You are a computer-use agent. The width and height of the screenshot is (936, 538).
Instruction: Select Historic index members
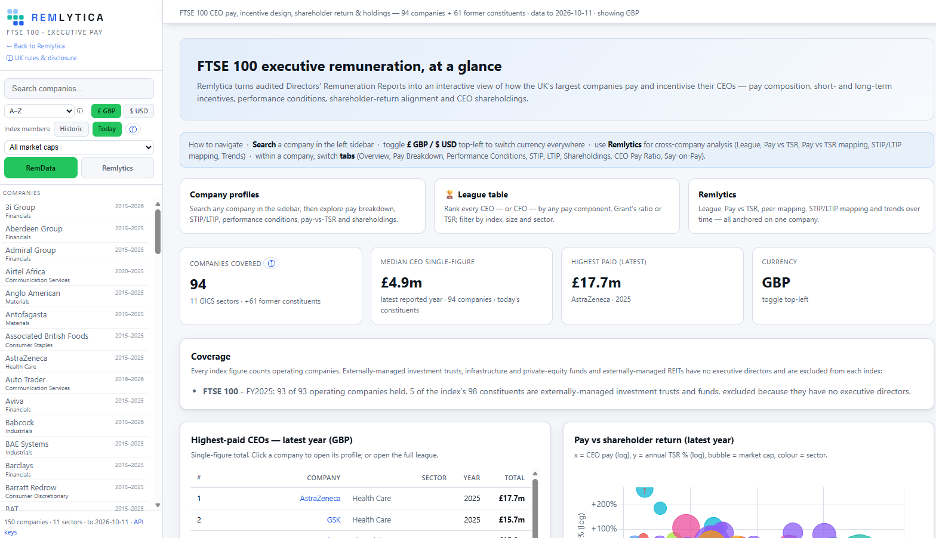click(71, 129)
